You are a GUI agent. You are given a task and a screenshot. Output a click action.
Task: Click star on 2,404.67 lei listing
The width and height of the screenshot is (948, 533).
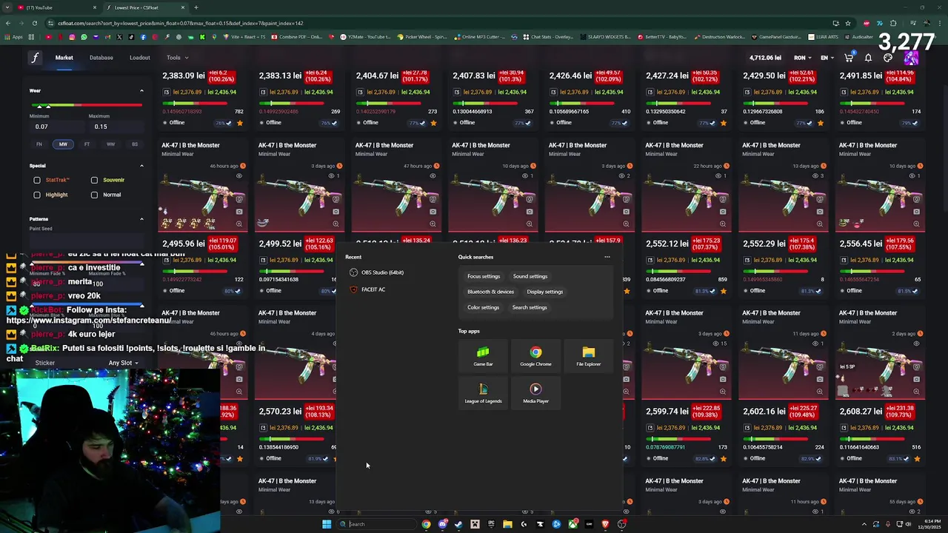tap(433, 123)
